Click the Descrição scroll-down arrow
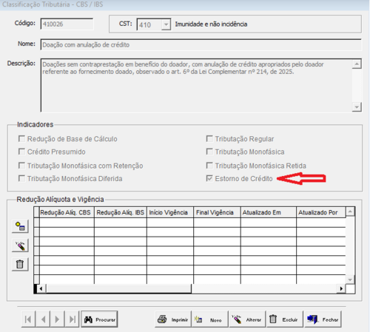This screenshot has width=370, height=332. [x=357, y=107]
